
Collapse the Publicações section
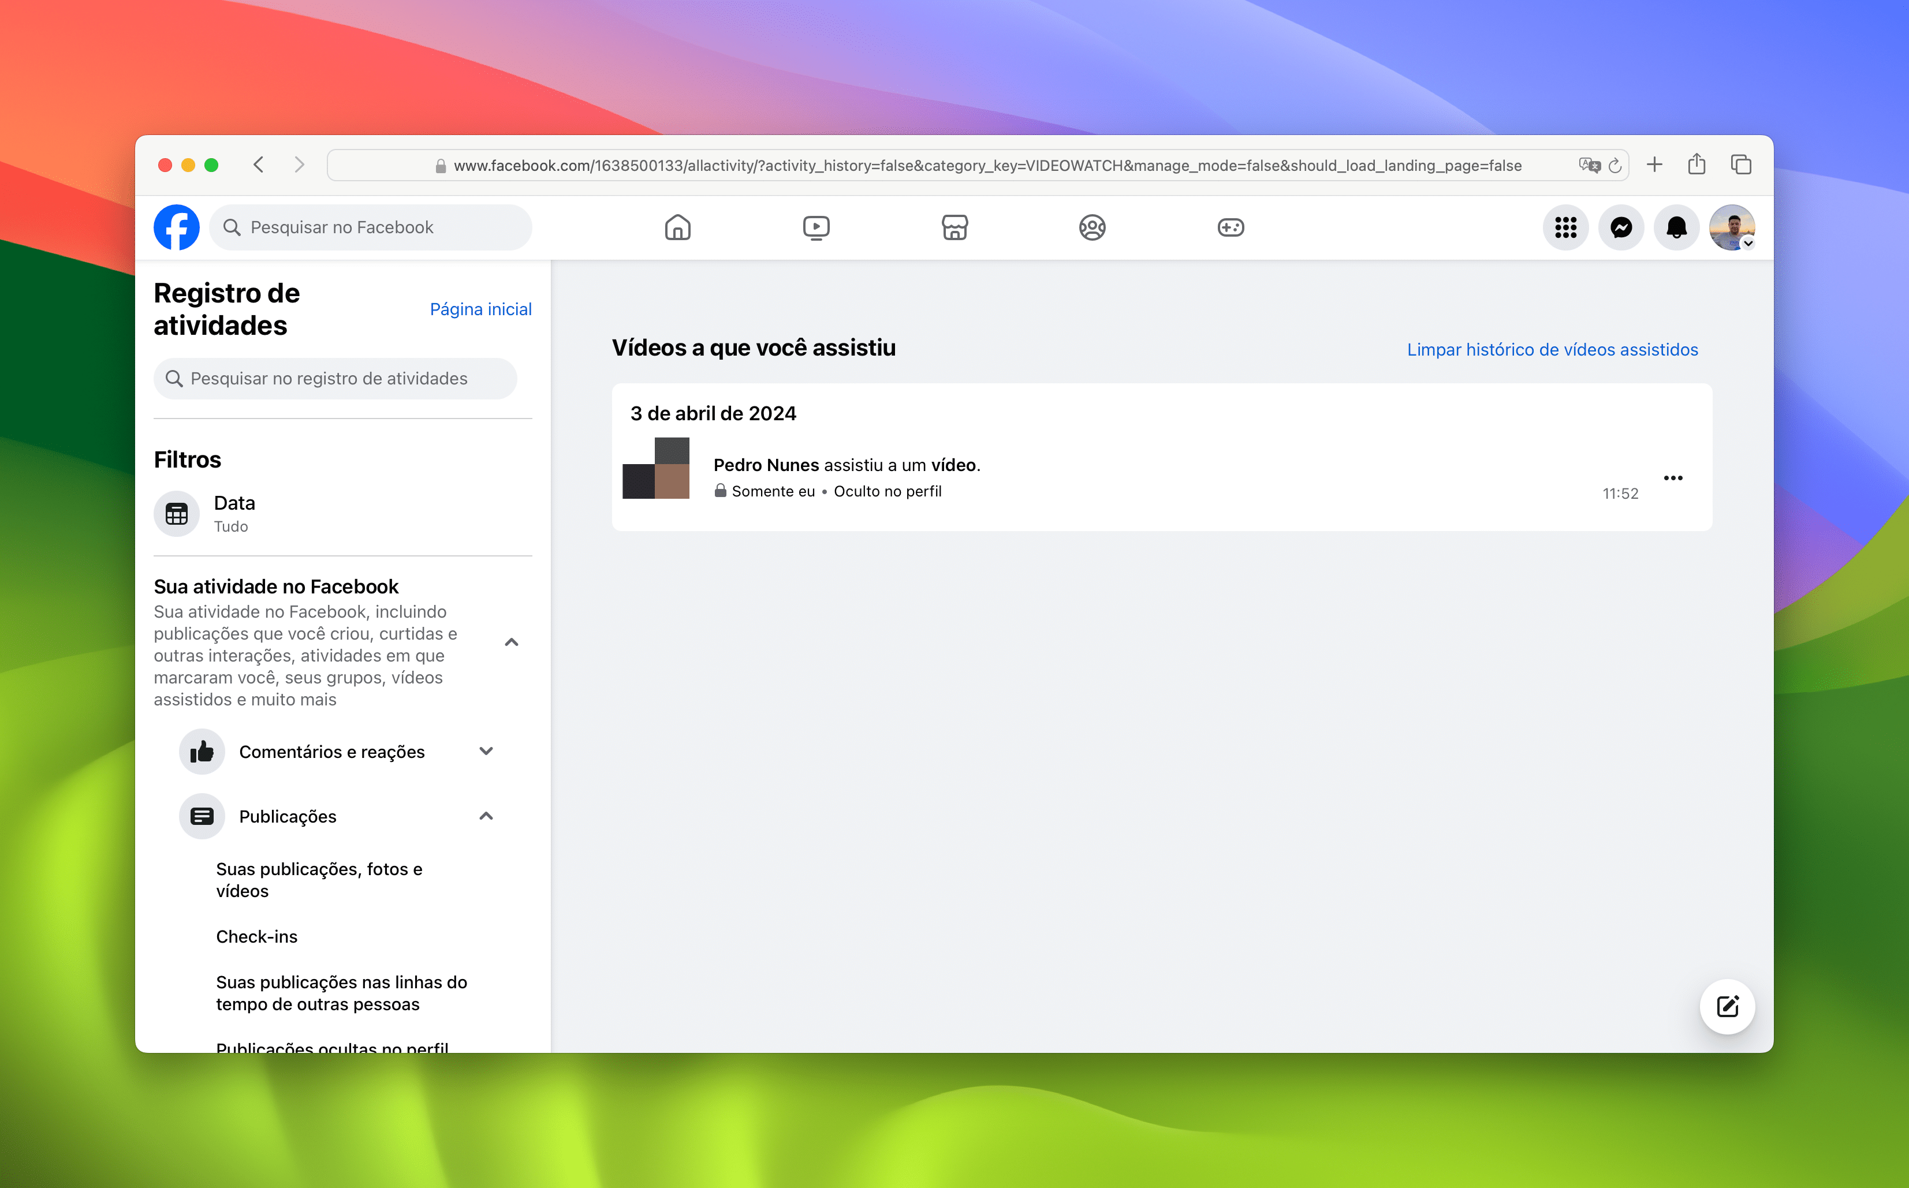coord(486,816)
